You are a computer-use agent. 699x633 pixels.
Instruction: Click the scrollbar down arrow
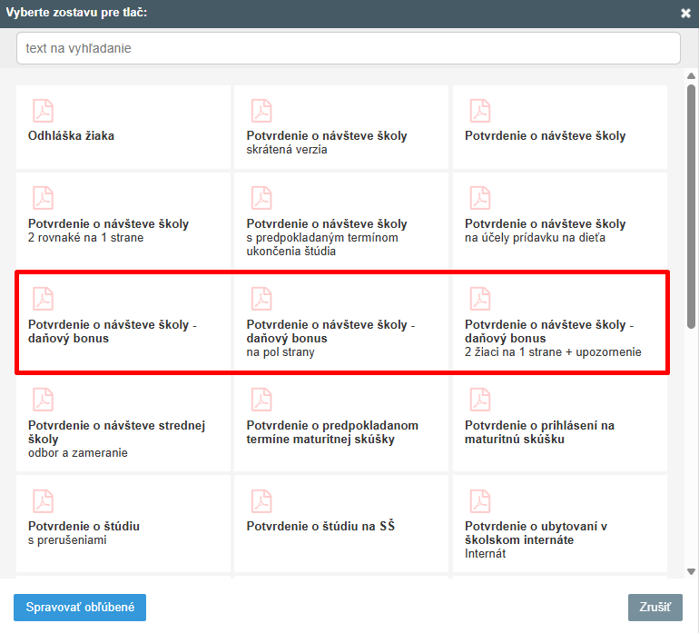click(x=691, y=571)
